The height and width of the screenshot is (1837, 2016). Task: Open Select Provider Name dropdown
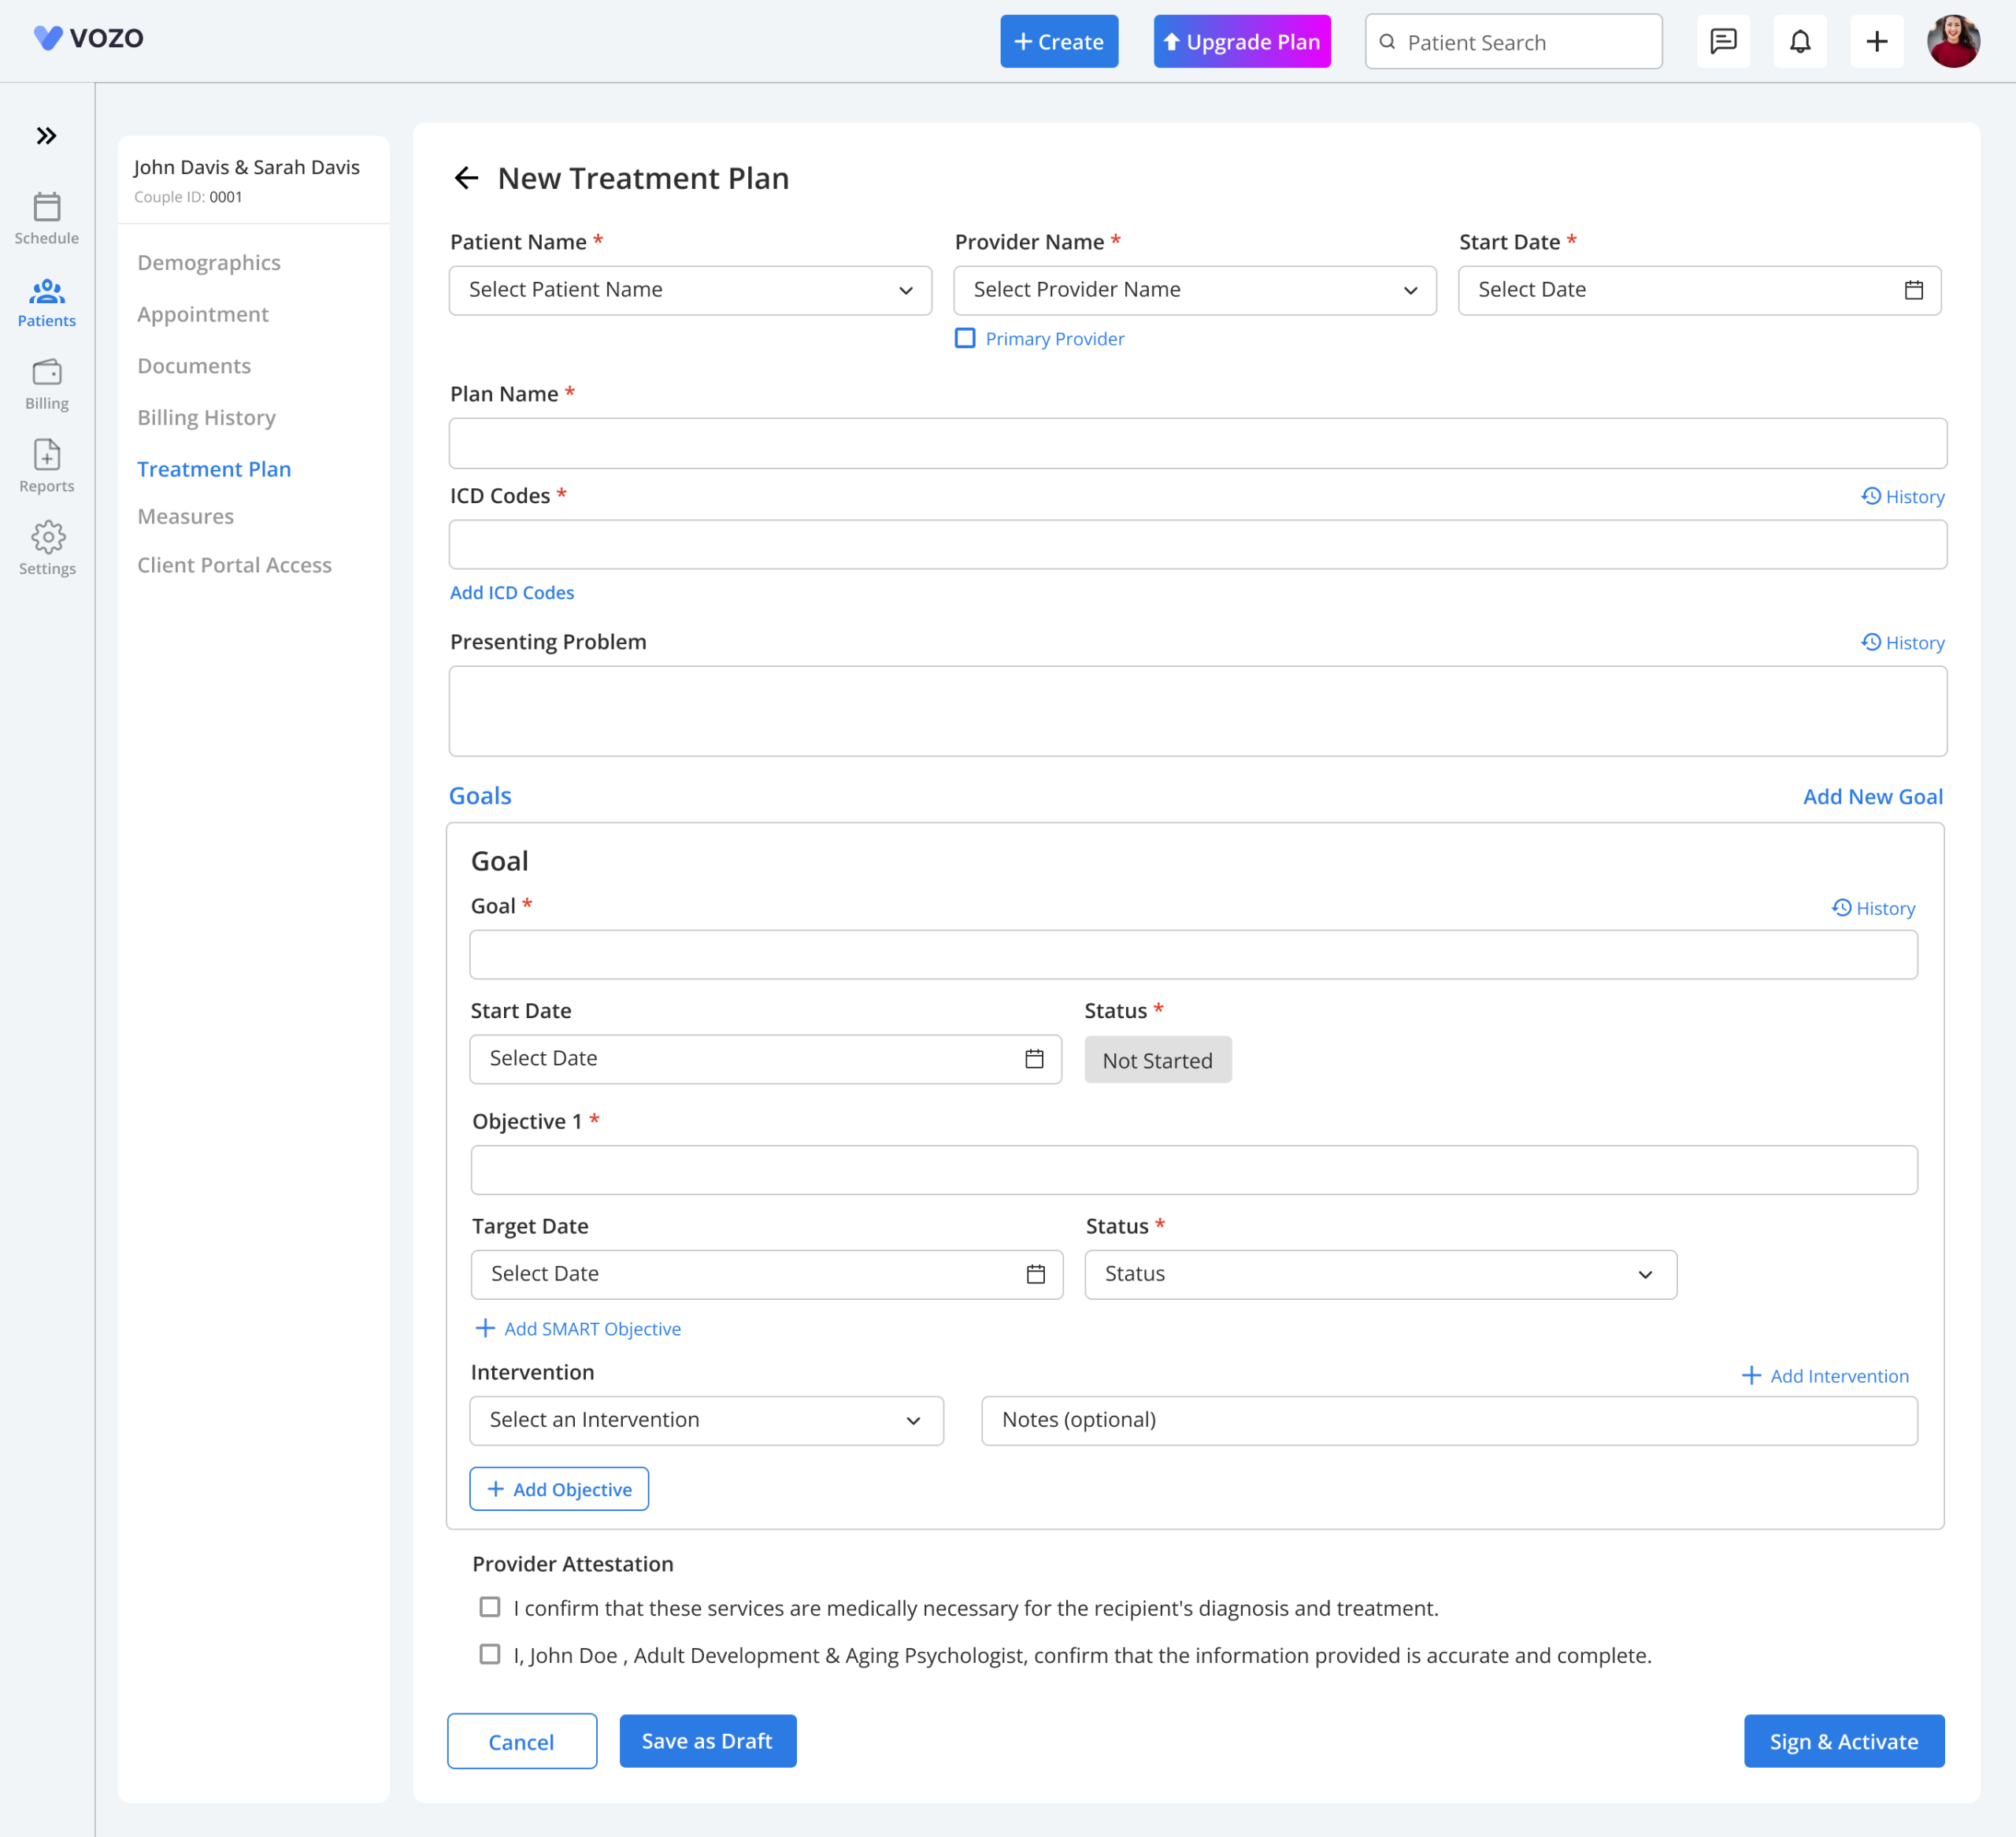tap(1195, 290)
